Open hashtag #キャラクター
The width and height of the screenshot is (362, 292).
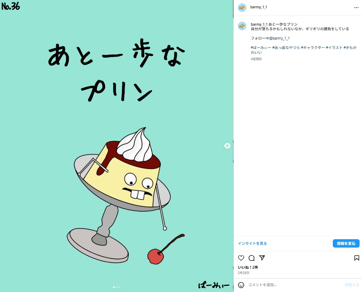[x=313, y=48]
